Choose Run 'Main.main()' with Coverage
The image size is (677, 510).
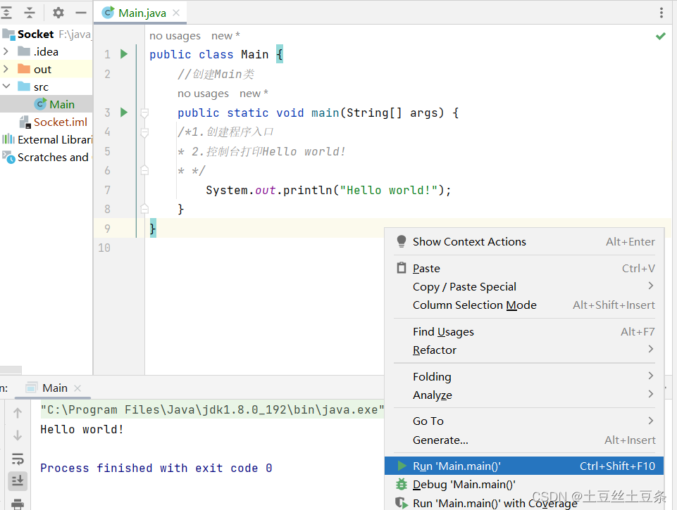coord(523,503)
